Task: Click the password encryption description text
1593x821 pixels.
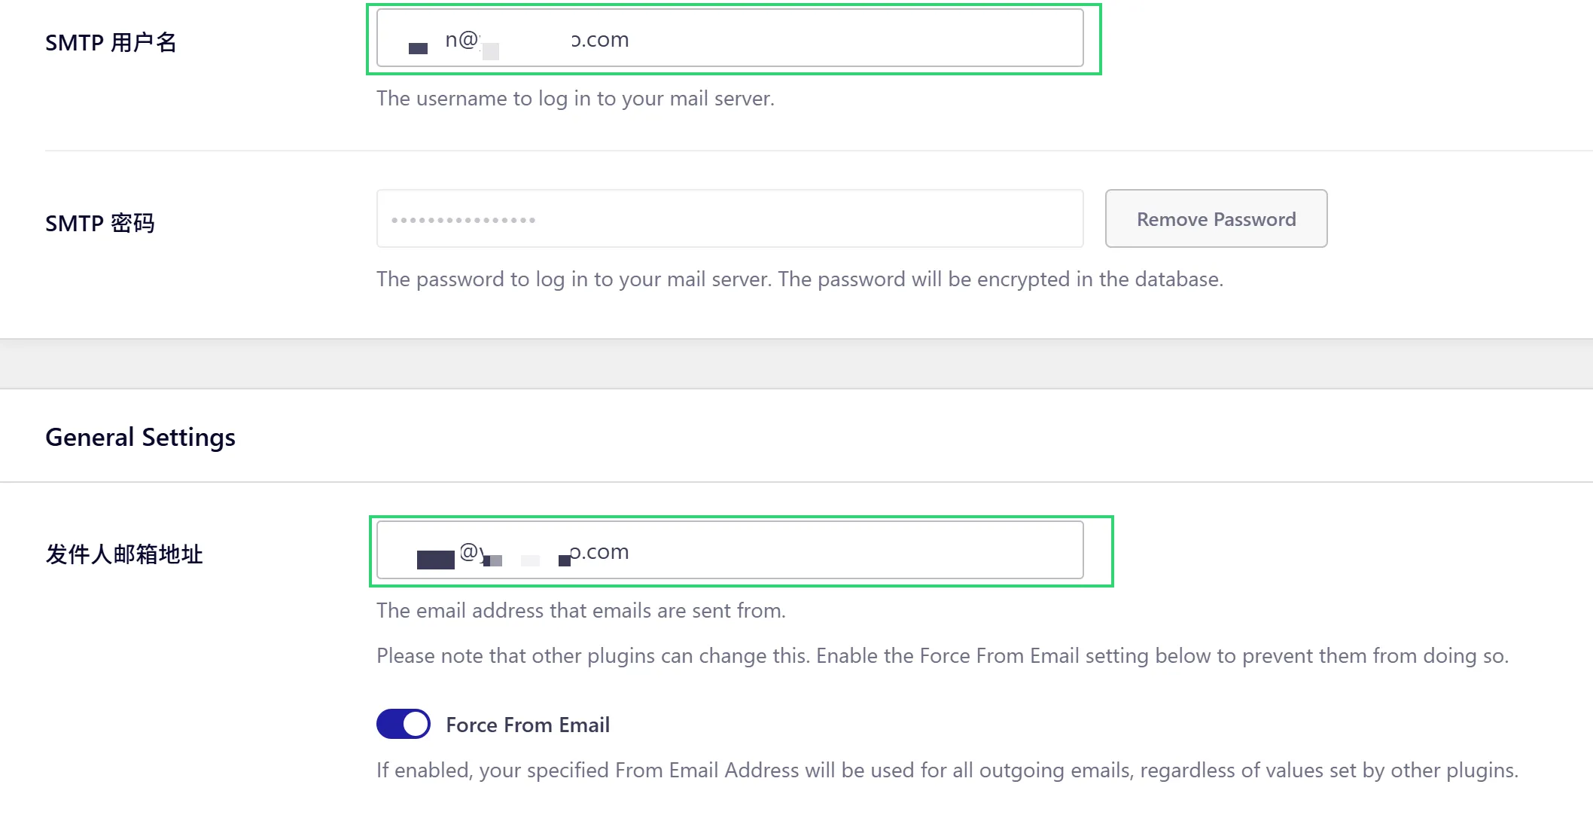Action: tap(800, 279)
